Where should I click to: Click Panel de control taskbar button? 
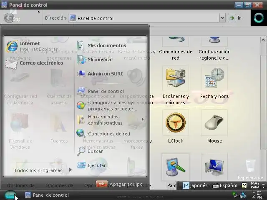(x=47, y=195)
